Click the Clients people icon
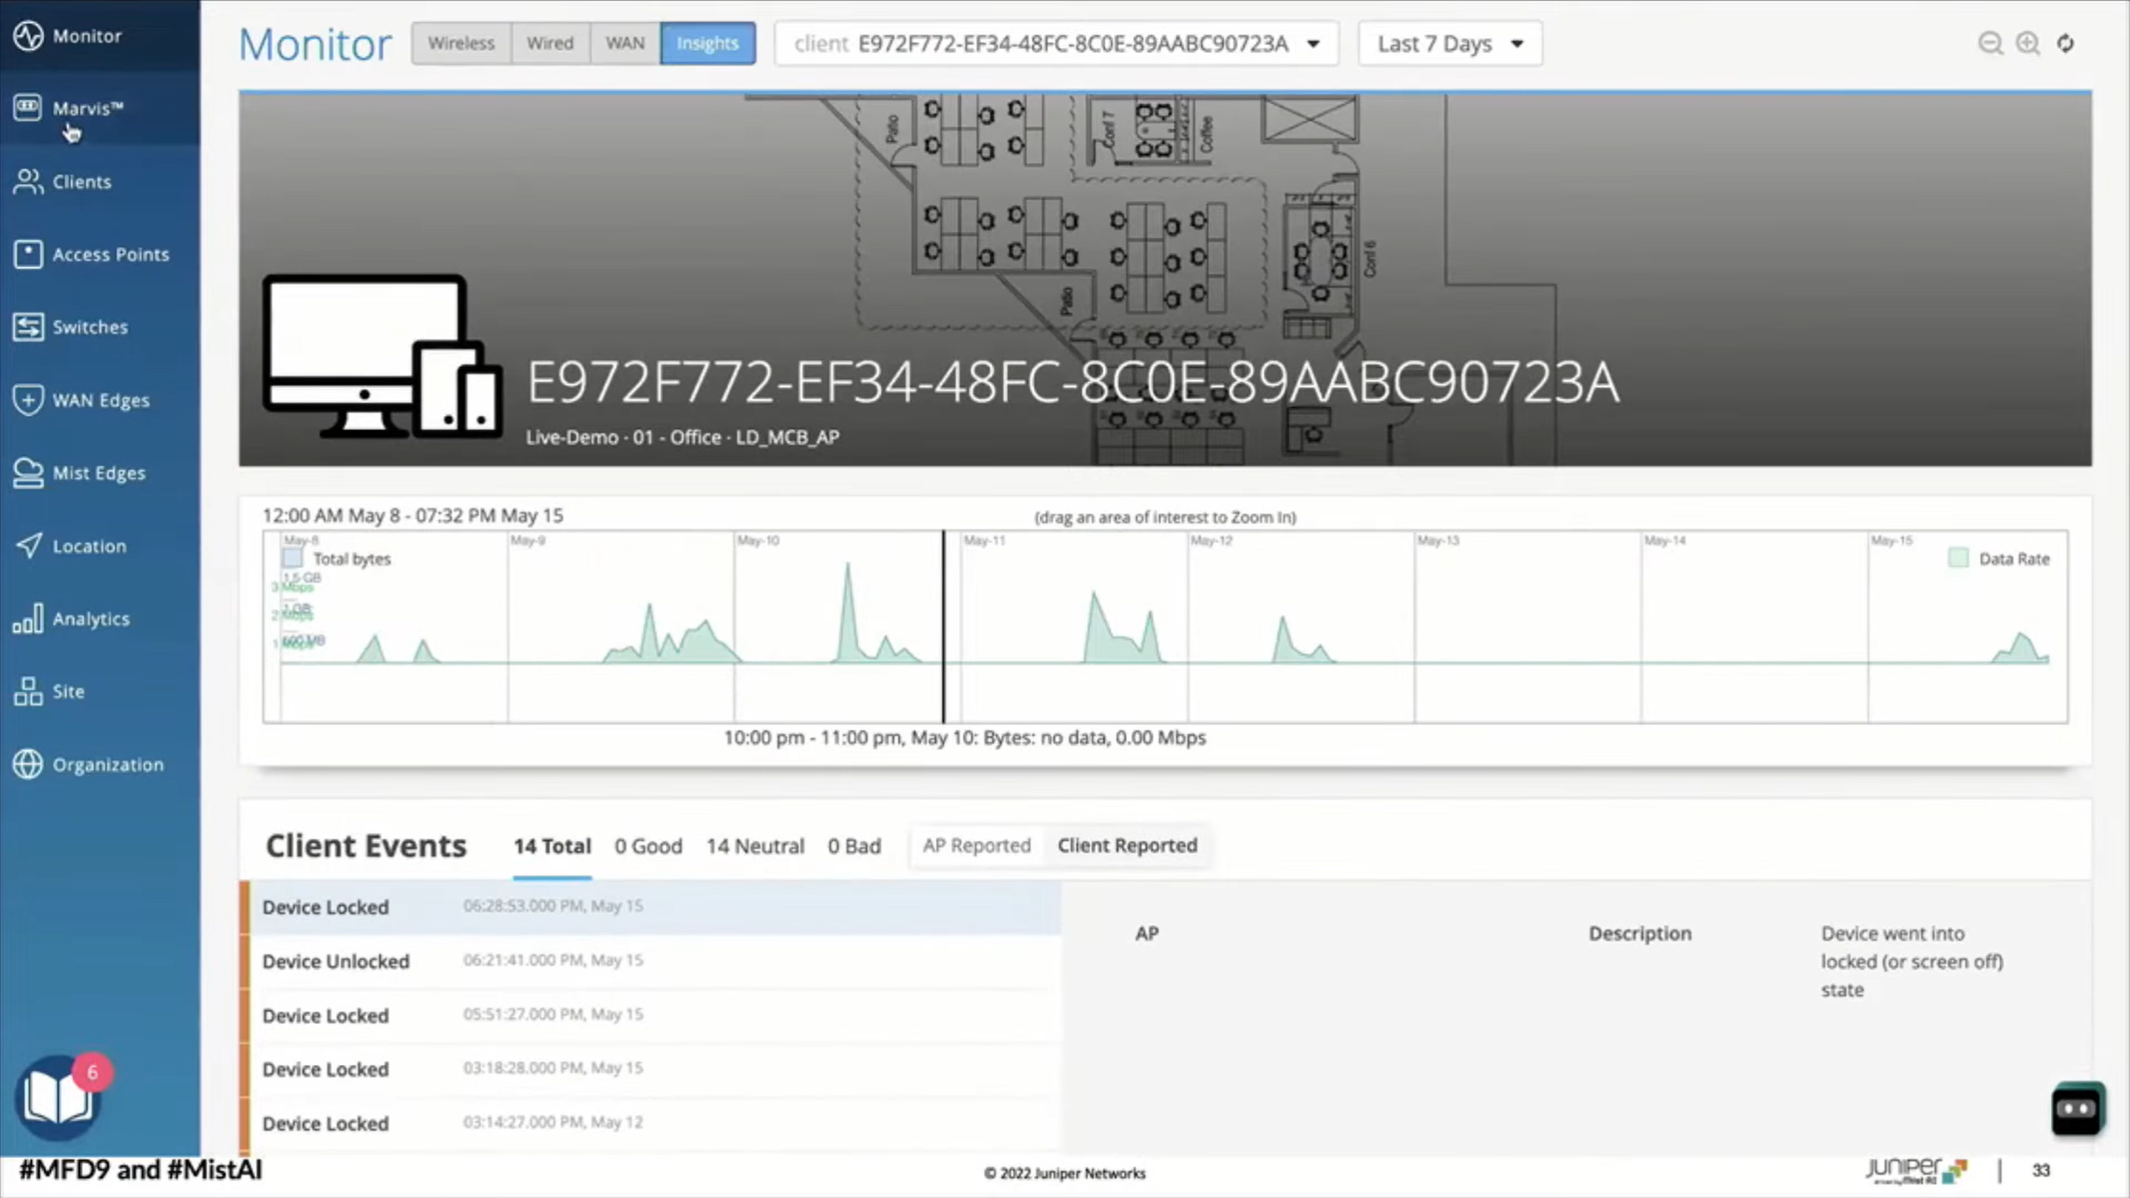The width and height of the screenshot is (2130, 1198). 27,181
